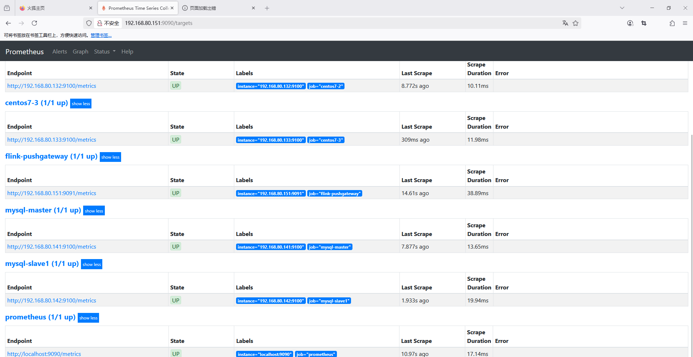
Task: Open a new browser tab
Action: coord(267,8)
